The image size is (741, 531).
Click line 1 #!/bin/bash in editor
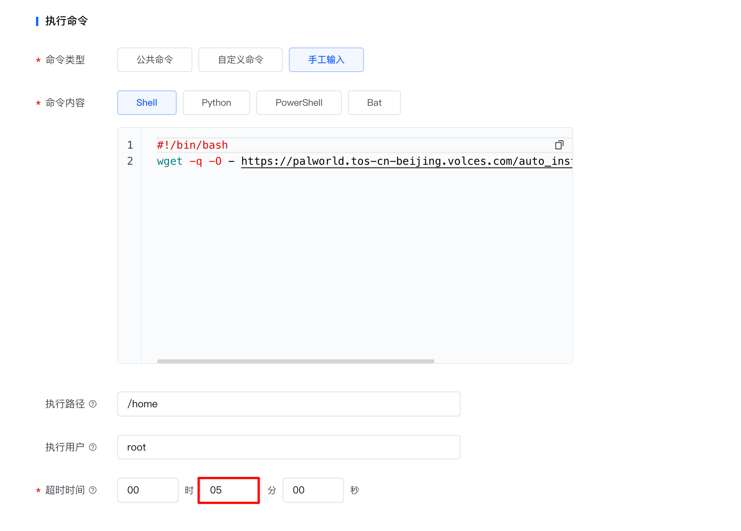[x=192, y=145]
